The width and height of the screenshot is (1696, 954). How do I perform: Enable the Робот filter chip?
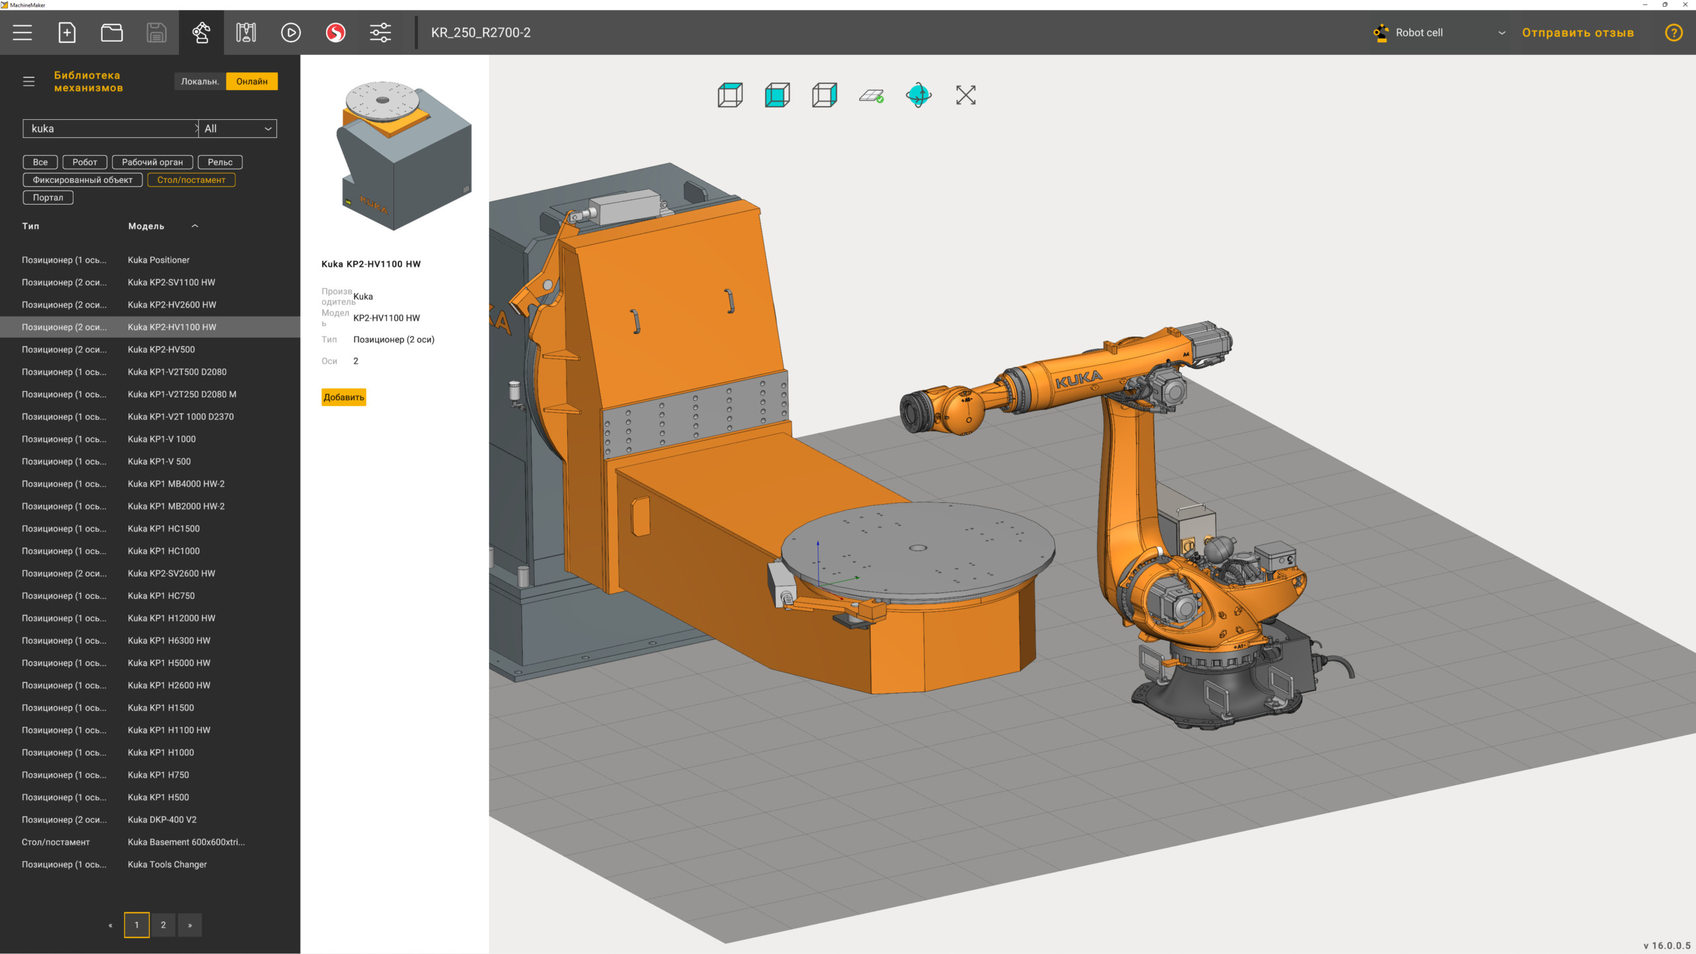point(85,162)
